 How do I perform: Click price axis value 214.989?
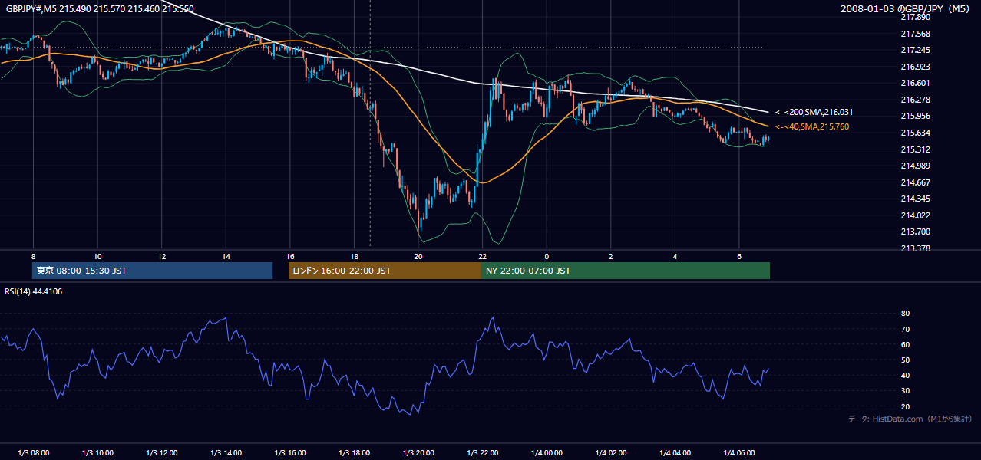coord(914,166)
